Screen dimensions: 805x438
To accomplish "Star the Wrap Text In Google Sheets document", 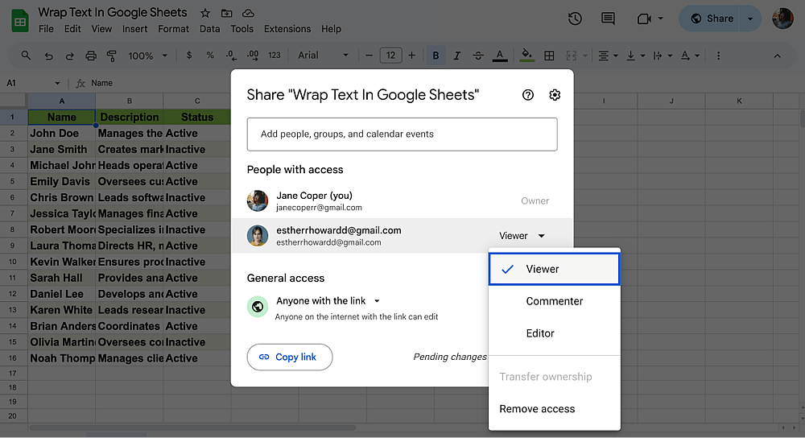I will click(x=204, y=14).
